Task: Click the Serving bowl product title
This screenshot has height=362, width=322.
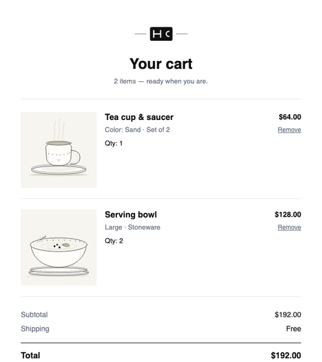Action: [130, 215]
